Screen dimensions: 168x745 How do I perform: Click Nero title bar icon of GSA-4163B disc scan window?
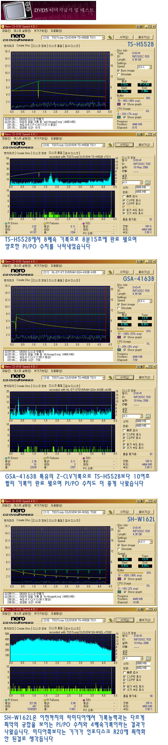(x=3, y=367)
